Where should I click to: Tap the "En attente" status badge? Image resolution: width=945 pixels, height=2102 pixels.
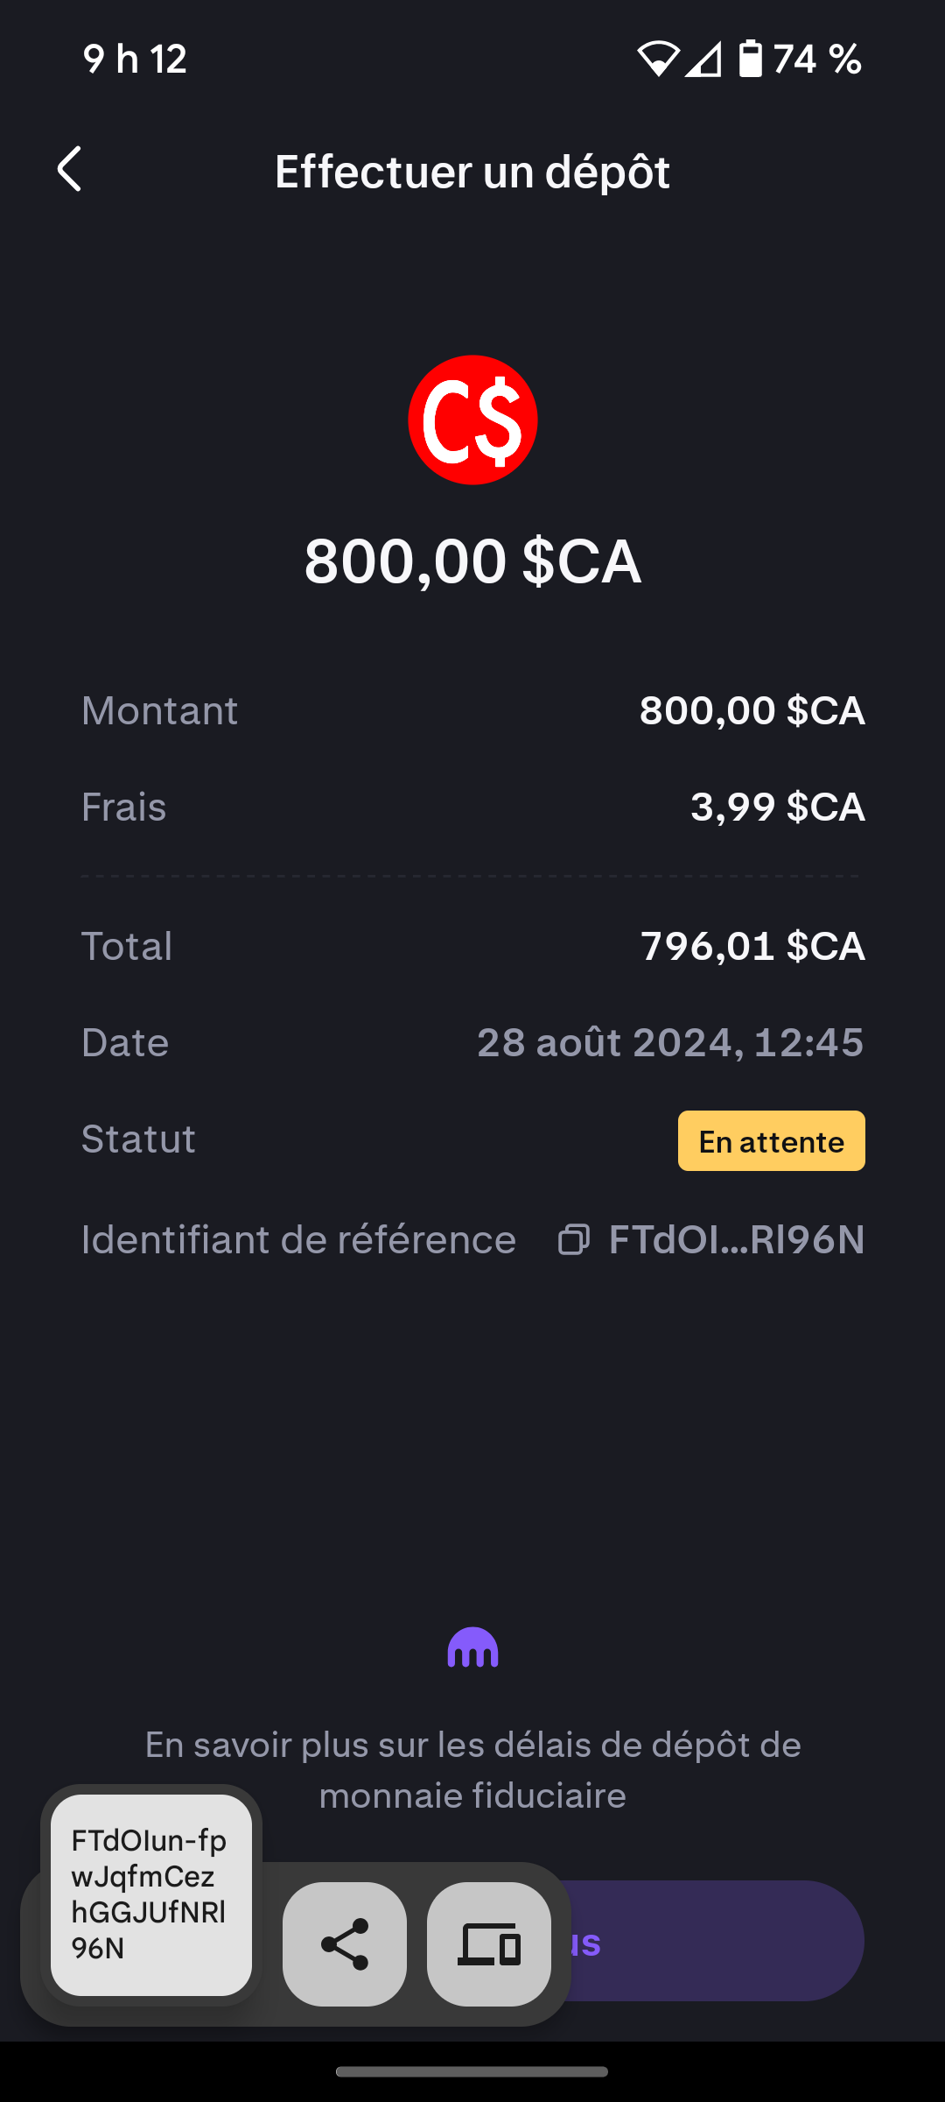pyautogui.click(x=771, y=1141)
